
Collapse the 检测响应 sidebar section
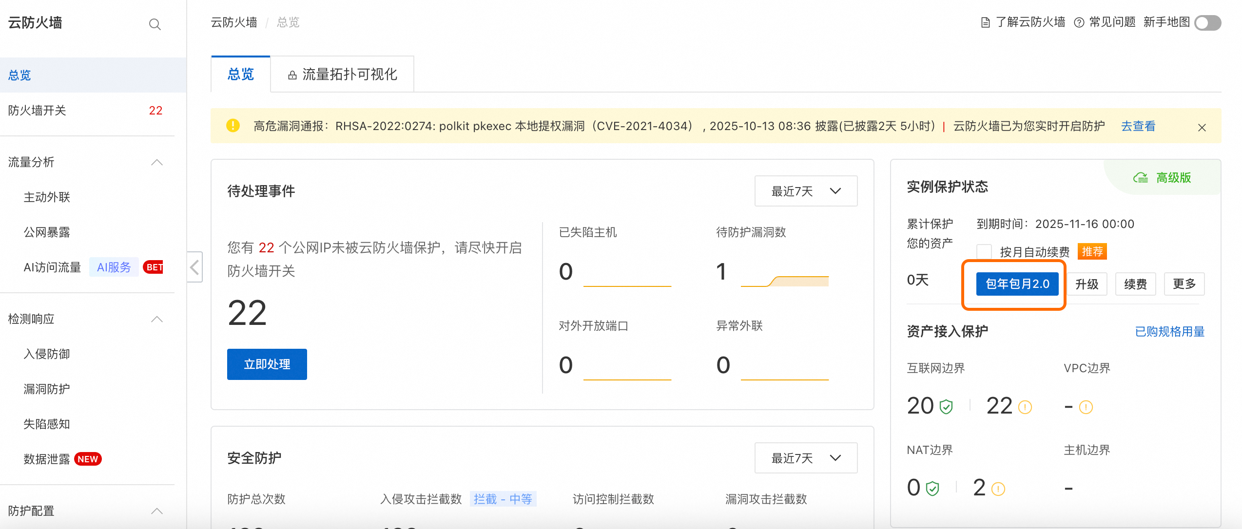156,319
